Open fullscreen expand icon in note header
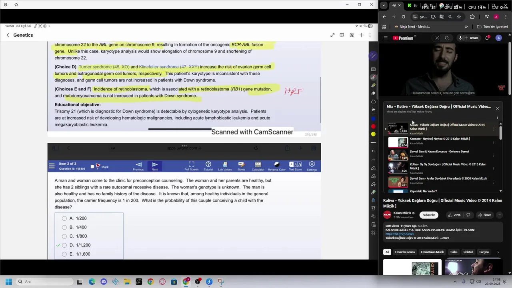This screenshot has width=512, height=288. click(332, 35)
